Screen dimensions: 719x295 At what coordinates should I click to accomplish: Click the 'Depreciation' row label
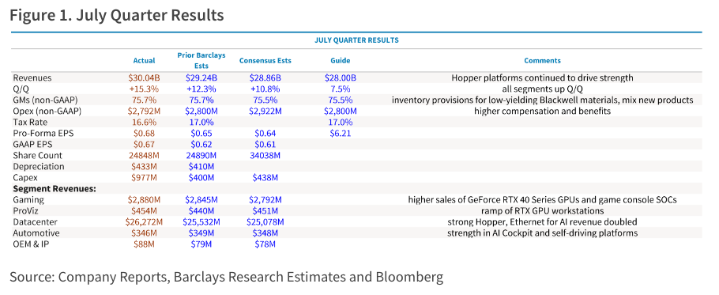click(x=39, y=167)
